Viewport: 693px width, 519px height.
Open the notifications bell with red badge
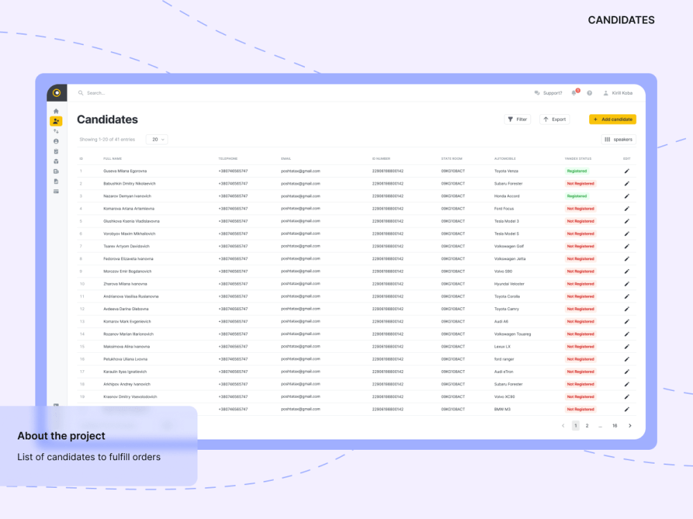click(x=574, y=93)
